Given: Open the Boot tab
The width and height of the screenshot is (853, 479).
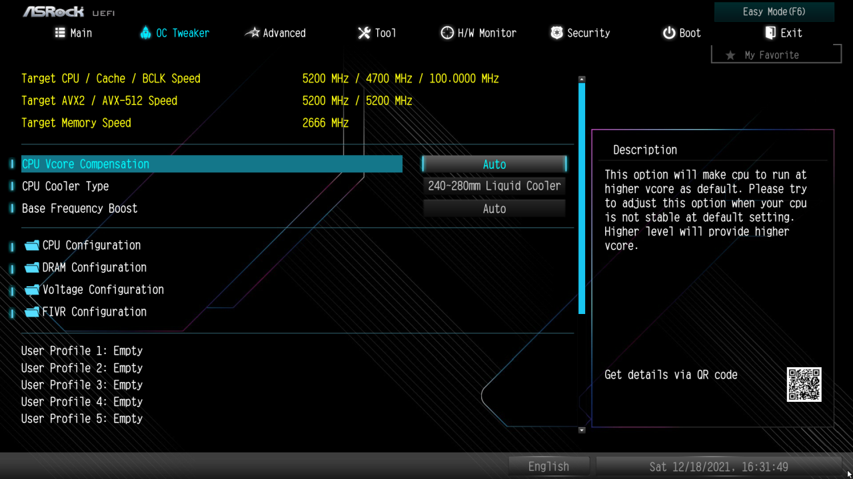Looking at the screenshot, I should tap(682, 33).
